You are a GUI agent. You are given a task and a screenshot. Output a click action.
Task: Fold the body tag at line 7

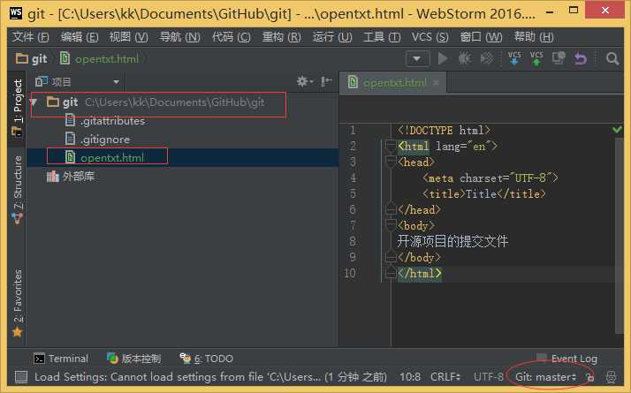[391, 226]
